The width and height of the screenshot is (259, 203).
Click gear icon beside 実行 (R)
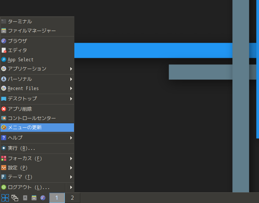coord(4,148)
